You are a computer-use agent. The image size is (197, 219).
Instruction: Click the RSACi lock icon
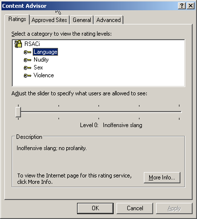click(x=18, y=44)
